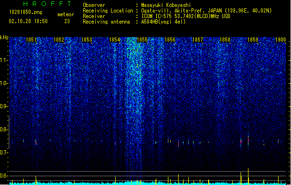The height and width of the screenshot is (185, 291).
Task: Click the meteor count value 23
Action: tap(67, 21)
